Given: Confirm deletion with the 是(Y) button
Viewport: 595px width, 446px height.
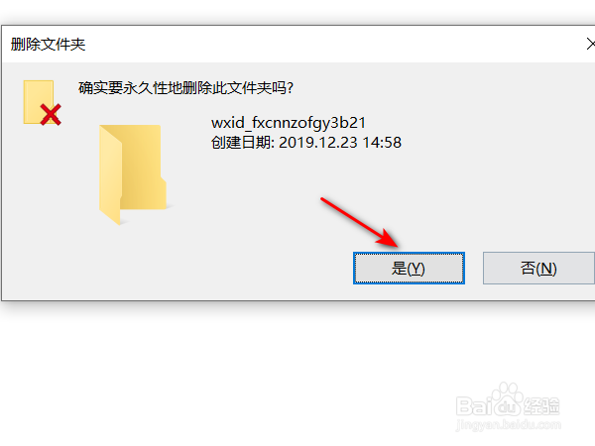Looking at the screenshot, I should (409, 269).
